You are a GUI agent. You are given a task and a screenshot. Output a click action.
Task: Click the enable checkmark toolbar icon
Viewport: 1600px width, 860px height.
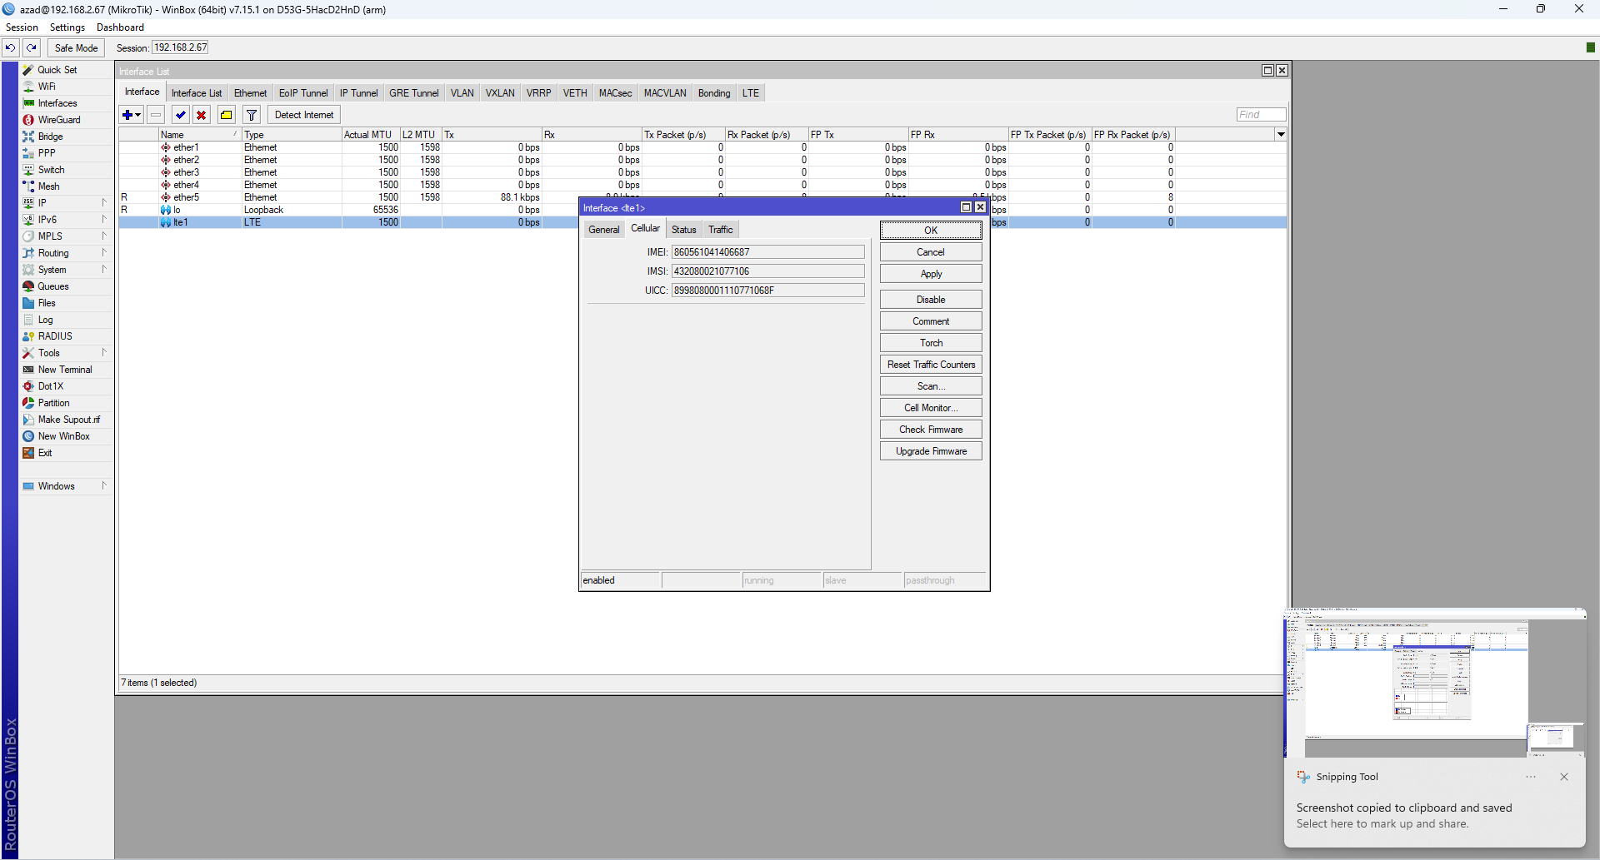180,115
